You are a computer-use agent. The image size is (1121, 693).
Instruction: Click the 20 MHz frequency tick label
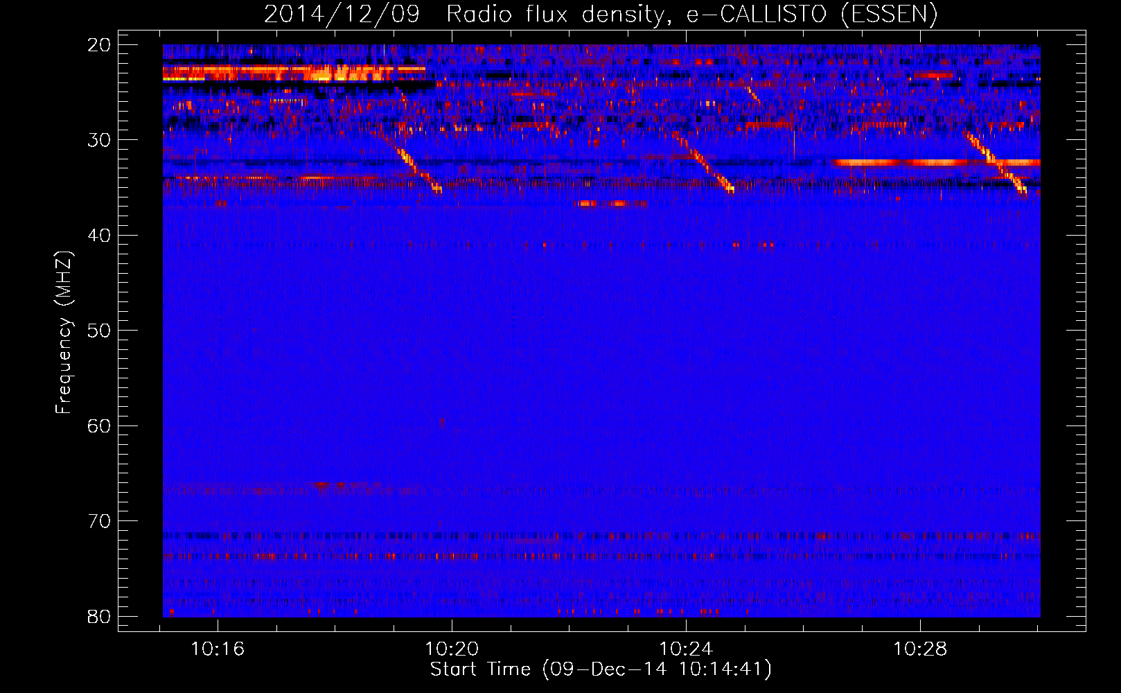(100, 45)
